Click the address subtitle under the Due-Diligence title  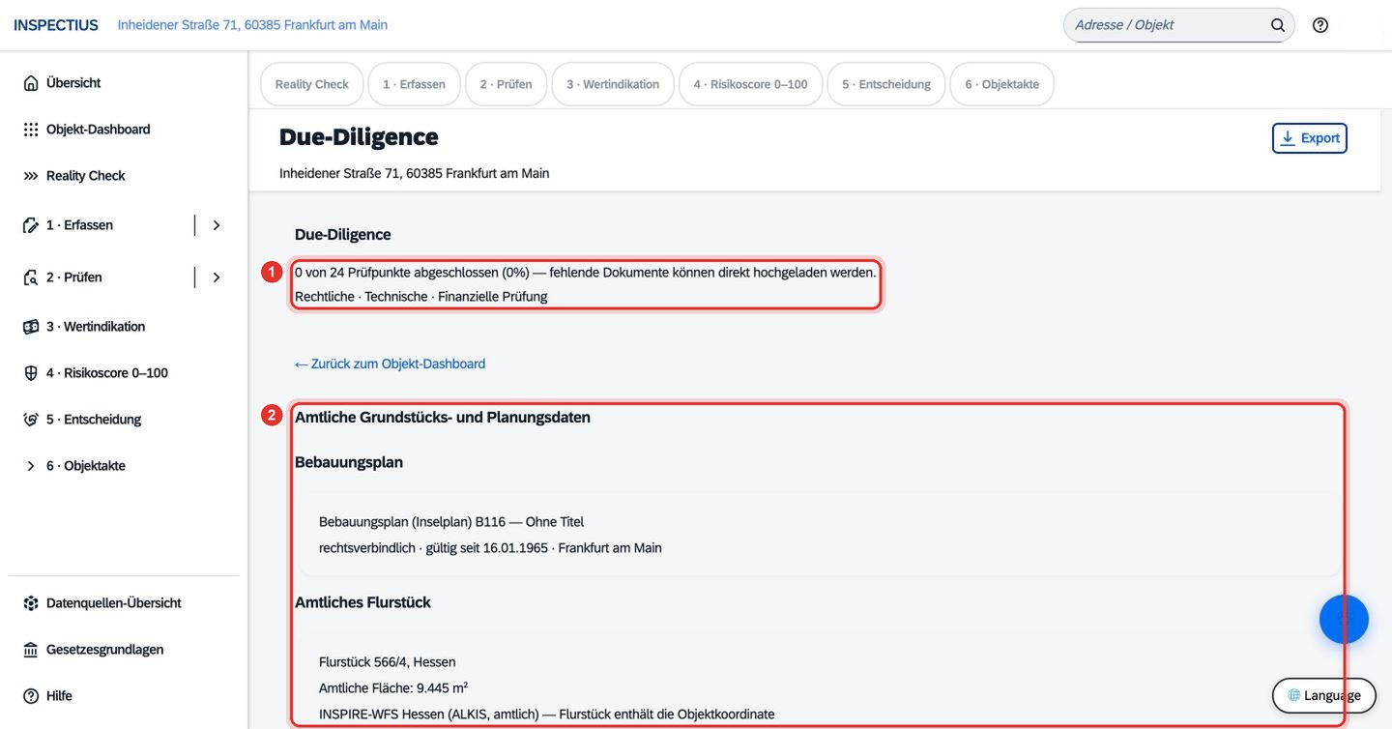point(415,174)
